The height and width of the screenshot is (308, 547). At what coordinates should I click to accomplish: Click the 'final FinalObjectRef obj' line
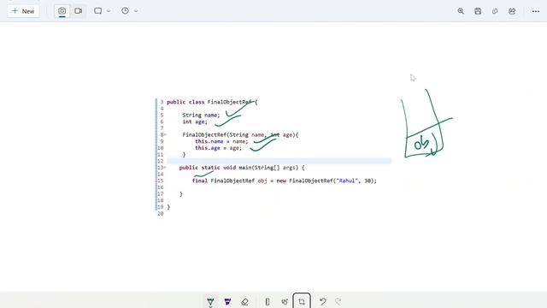[x=285, y=181]
